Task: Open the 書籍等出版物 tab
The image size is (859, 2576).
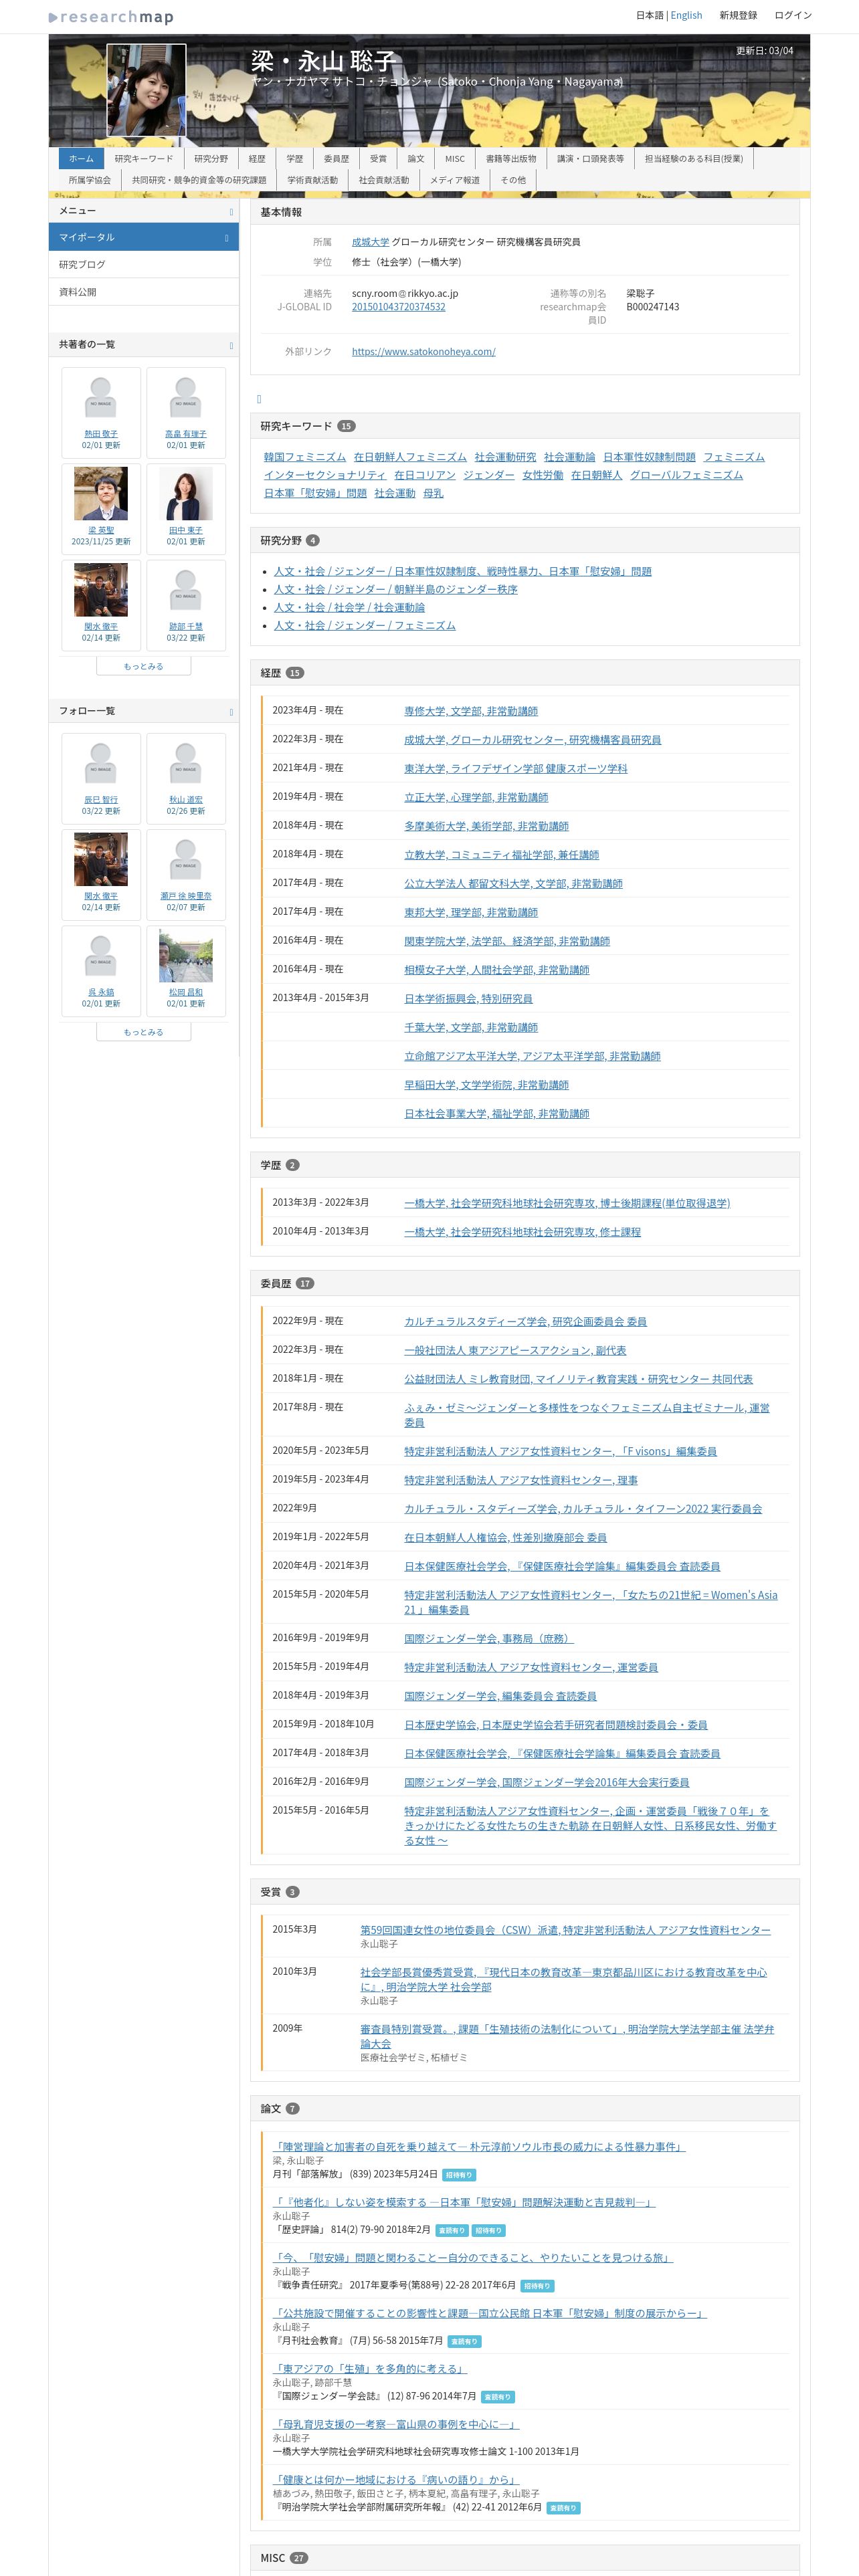Action: coord(511,158)
